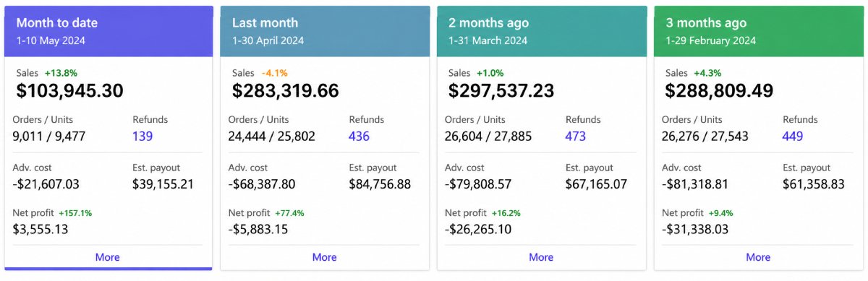The width and height of the screenshot is (868, 281).
Task: Click net profit value $3,555.13
Action: [41, 229]
